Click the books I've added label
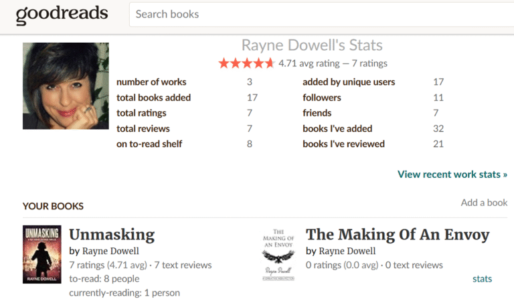The image size is (514, 303). pyautogui.click(x=337, y=128)
